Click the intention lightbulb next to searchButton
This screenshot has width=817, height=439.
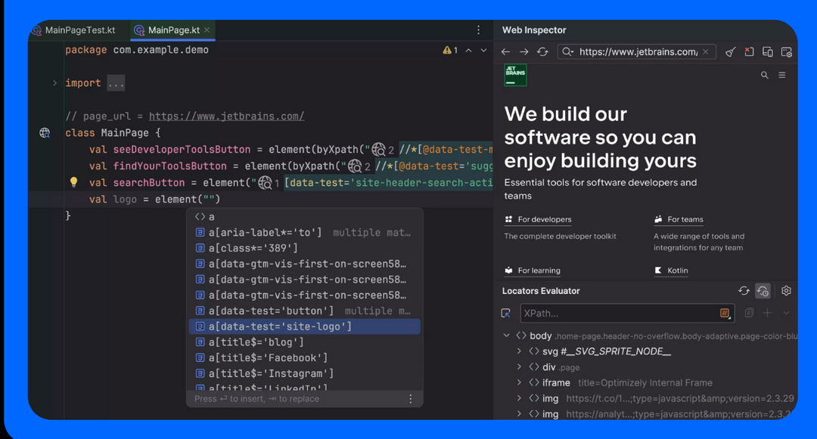pyautogui.click(x=73, y=182)
